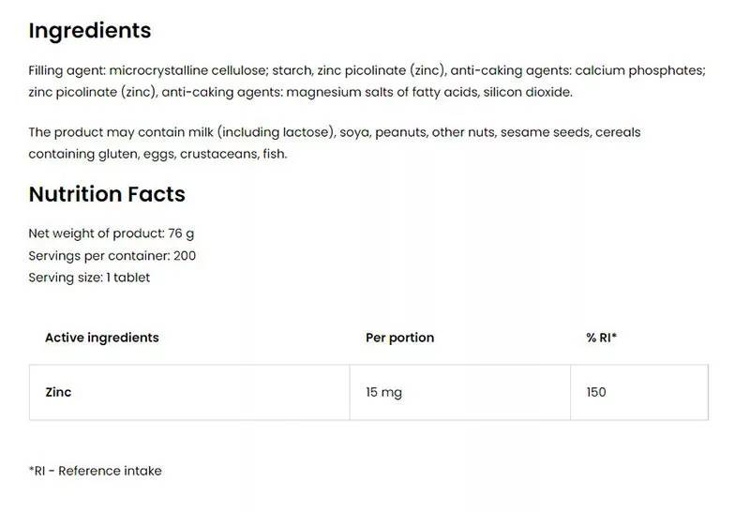Click the "% RI*" column header
This screenshot has width=750, height=512.
(x=601, y=338)
